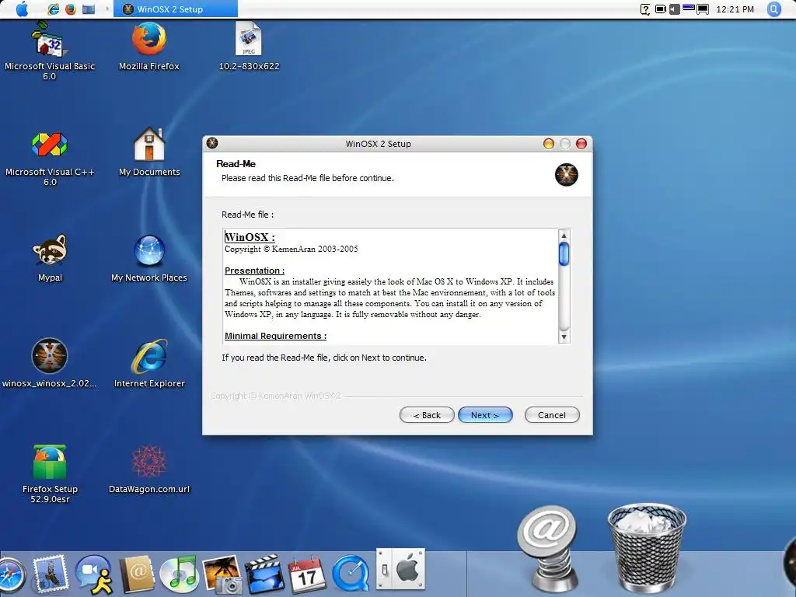Screen dimensions: 796x597
Task: Select the winosx_winosx_2.02 installer icon
Action: coord(49,364)
